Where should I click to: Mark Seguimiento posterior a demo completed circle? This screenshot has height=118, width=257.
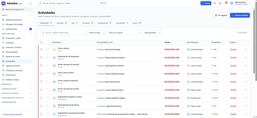coord(47,98)
